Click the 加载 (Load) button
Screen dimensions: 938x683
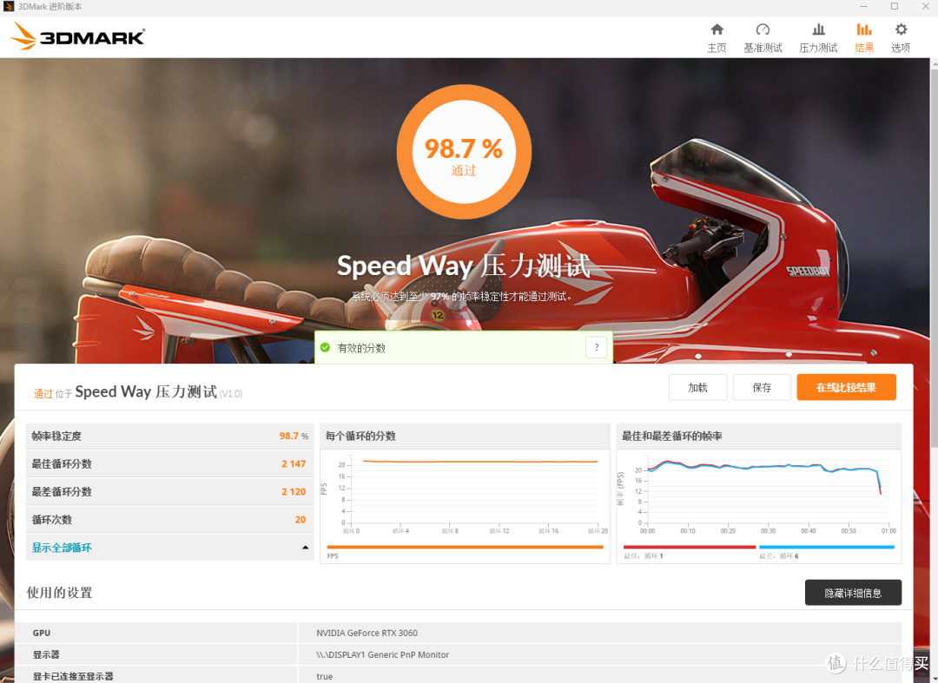697,387
